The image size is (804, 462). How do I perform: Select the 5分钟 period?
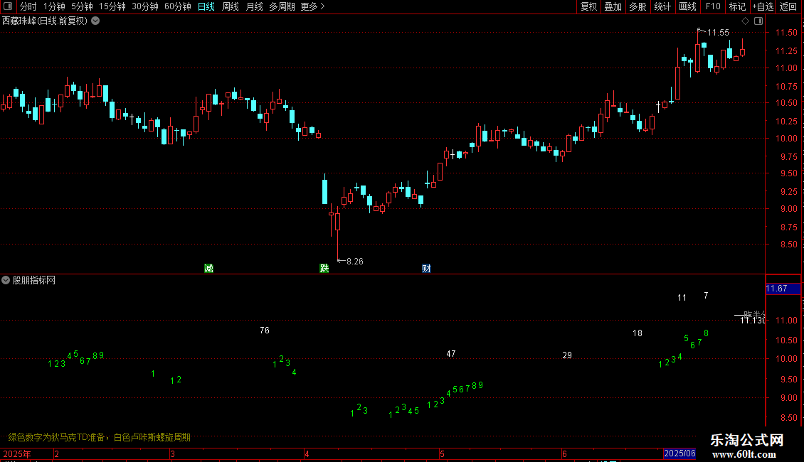click(82, 6)
